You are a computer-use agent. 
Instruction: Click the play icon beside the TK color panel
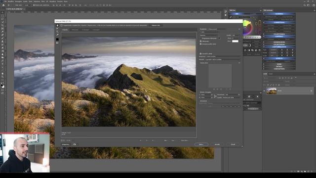[x=226, y=15]
